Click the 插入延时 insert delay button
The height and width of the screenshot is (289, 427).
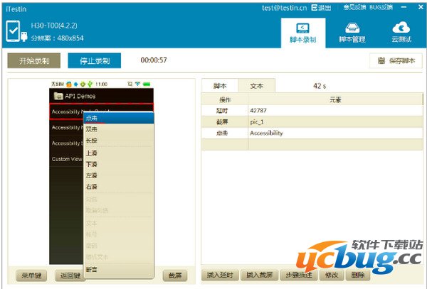click(x=220, y=275)
